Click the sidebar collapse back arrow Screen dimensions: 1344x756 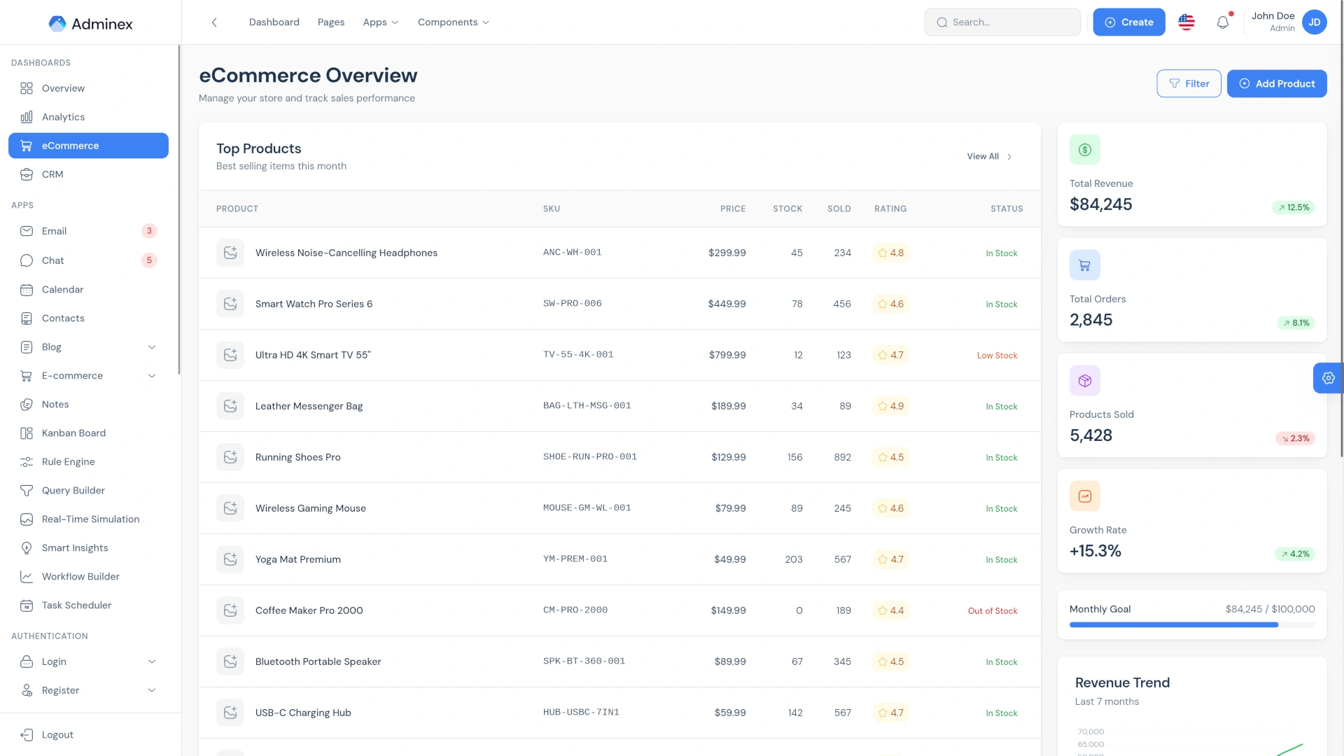(x=214, y=22)
